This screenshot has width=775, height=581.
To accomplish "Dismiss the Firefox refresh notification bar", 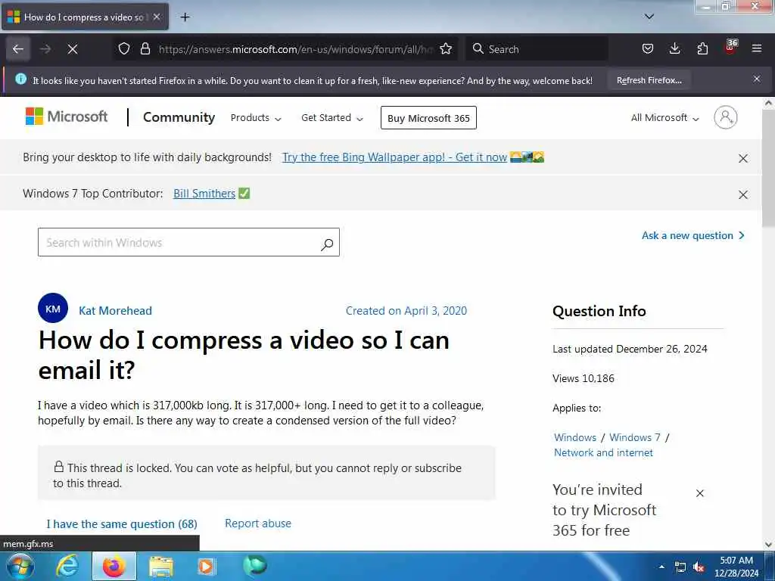I will pyautogui.click(x=757, y=79).
